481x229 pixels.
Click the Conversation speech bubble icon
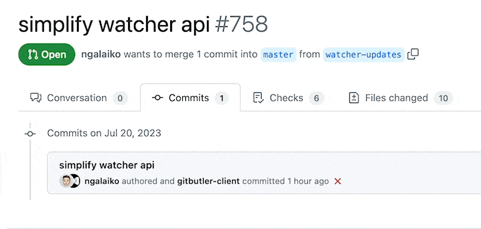[36, 98]
